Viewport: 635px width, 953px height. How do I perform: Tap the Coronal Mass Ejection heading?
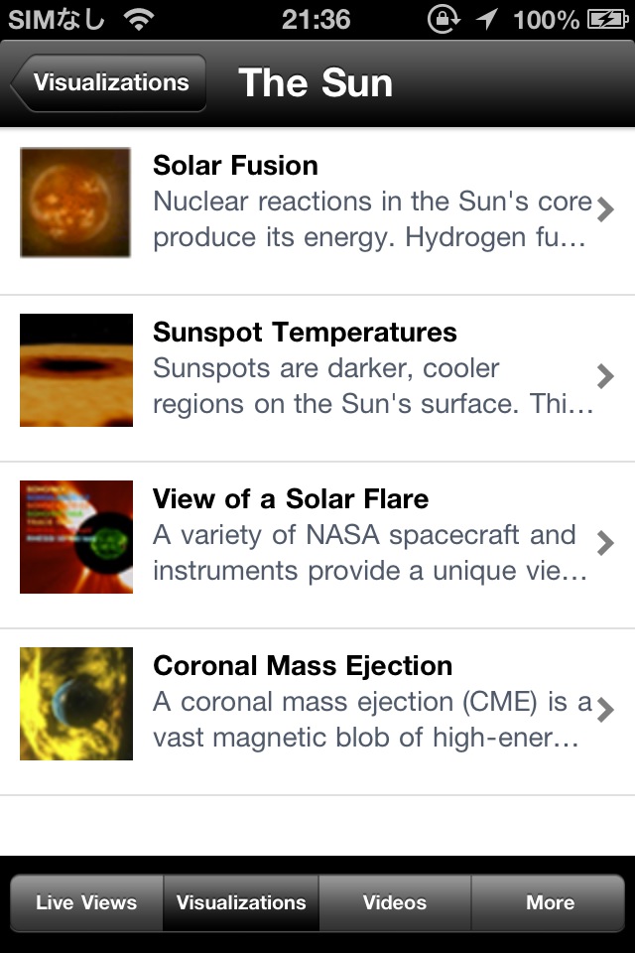(x=303, y=666)
